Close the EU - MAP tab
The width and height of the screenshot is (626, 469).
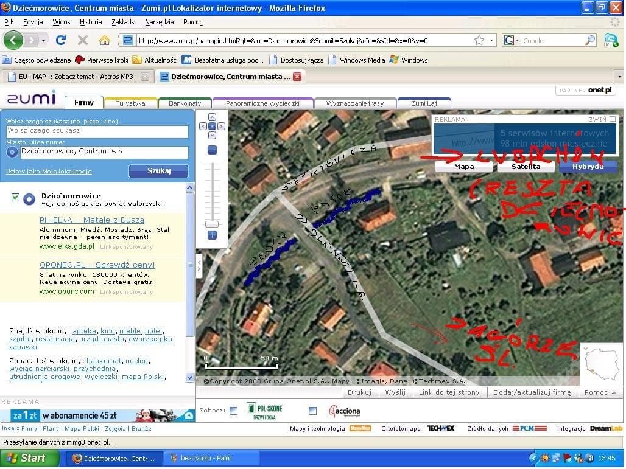[x=145, y=77]
